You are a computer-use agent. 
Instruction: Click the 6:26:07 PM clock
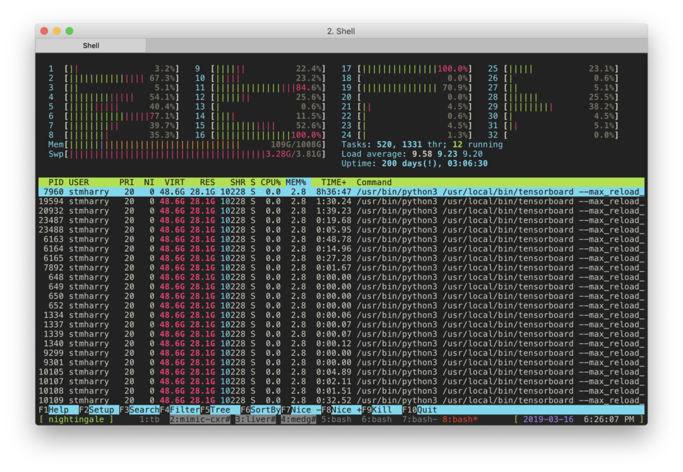click(x=609, y=419)
